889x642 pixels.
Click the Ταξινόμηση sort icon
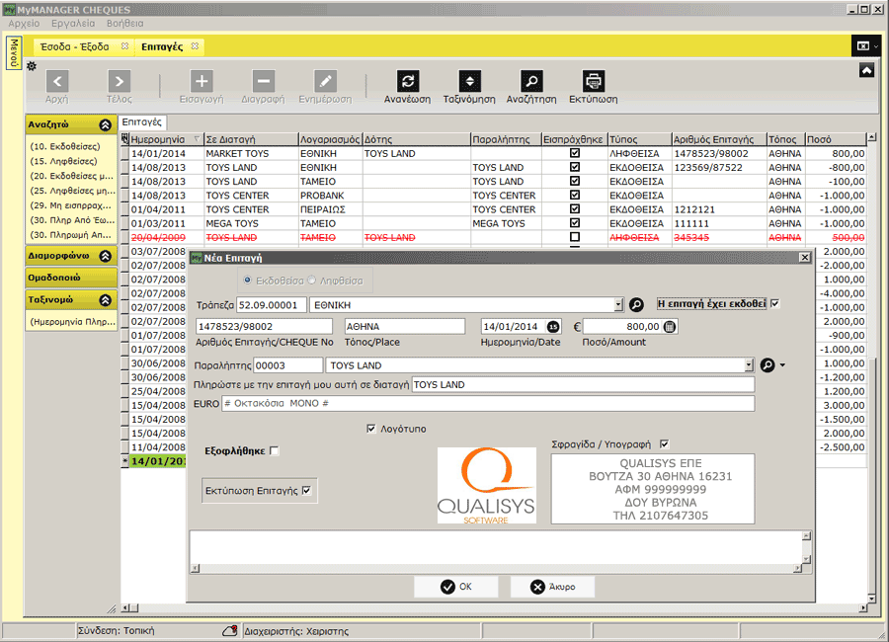click(x=469, y=81)
